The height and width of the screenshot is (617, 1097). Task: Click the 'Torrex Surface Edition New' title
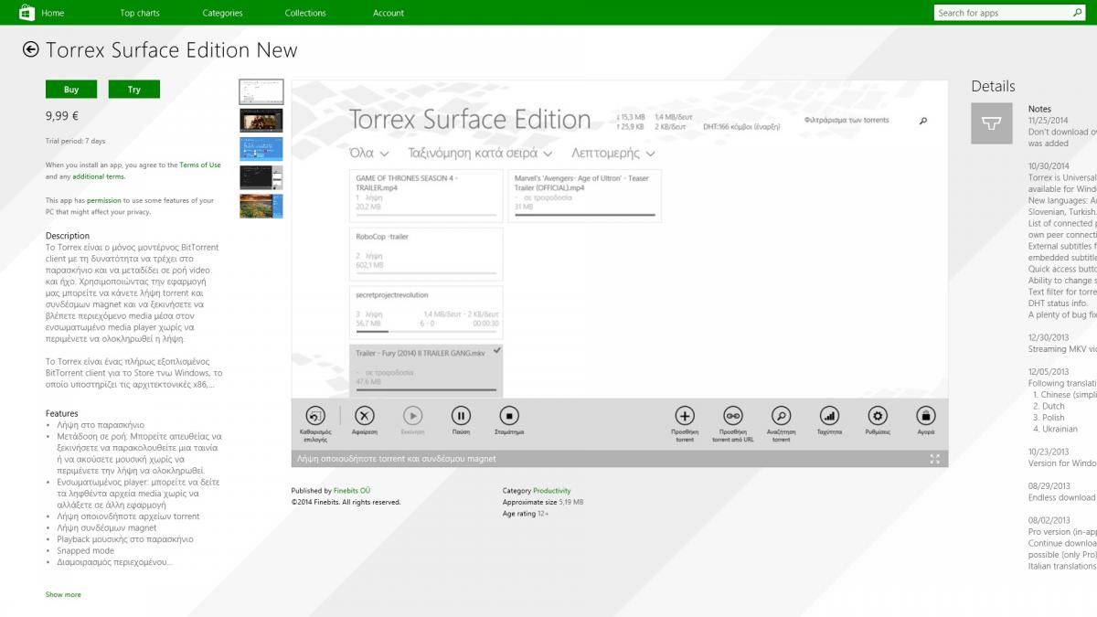click(172, 50)
